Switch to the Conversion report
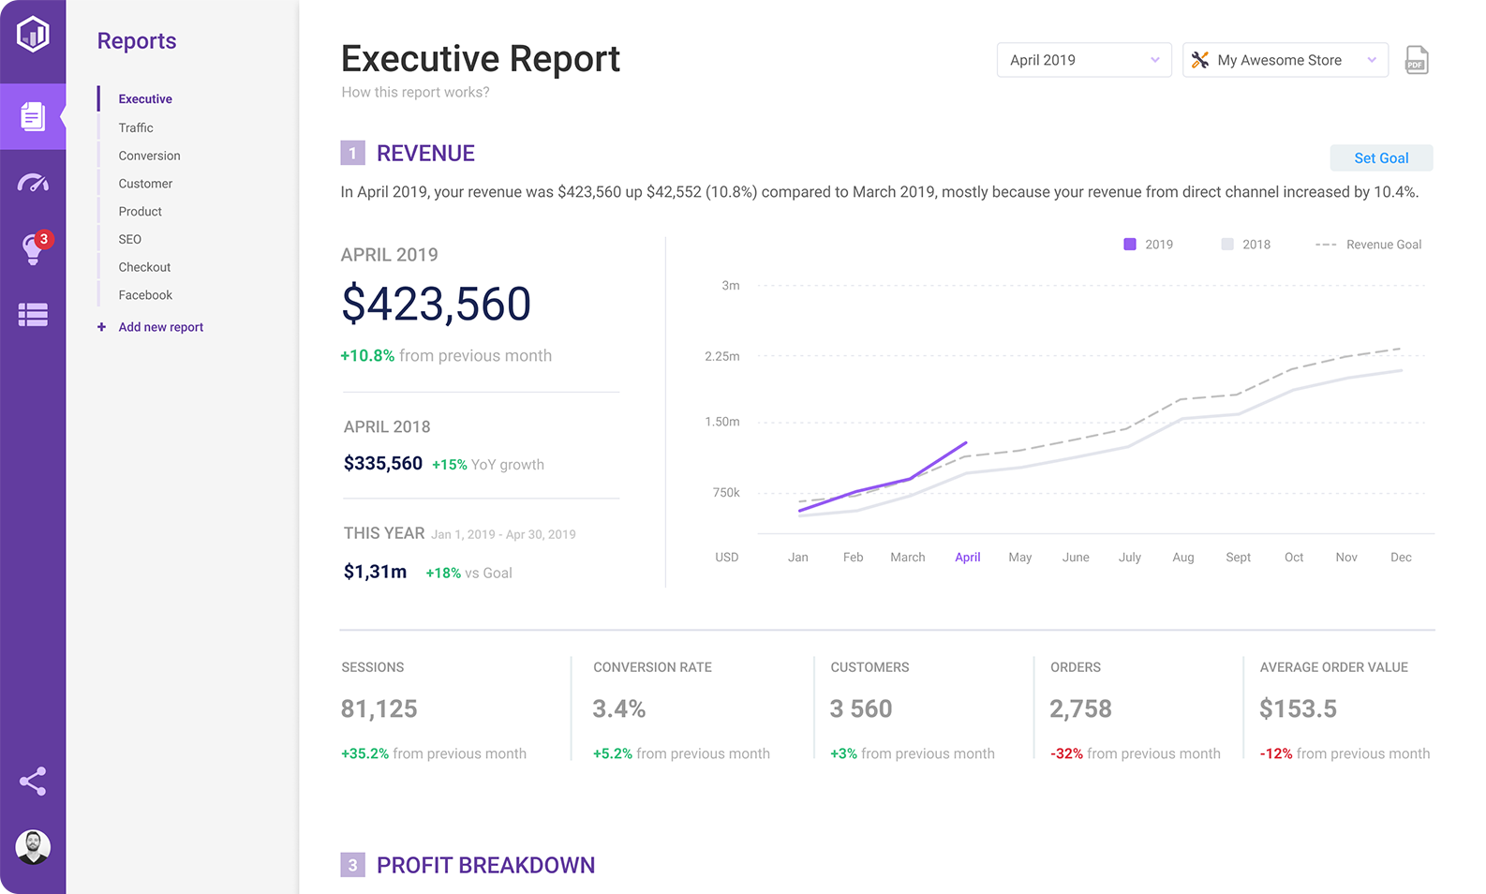This screenshot has width=1486, height=894. [149, 156]
